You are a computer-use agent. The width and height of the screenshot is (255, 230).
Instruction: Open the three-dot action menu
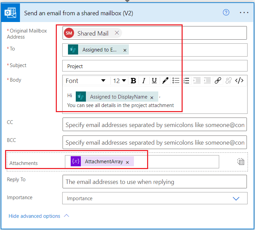[x=244, y=13]
